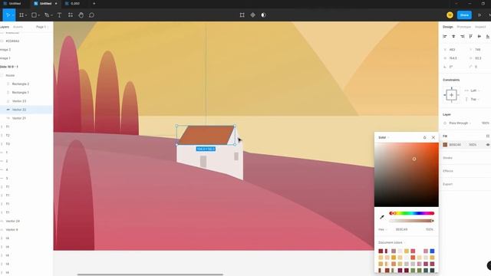Image resolution: width=491 pixels, height=276 pixels.
Task: Select the Move tool in the toolbar
Action: 8,15
